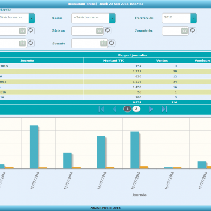Screen dimensions: 211x211
Task: Open calendar for Journée du field
Action: pyautogui.click(x=184, y=31)
